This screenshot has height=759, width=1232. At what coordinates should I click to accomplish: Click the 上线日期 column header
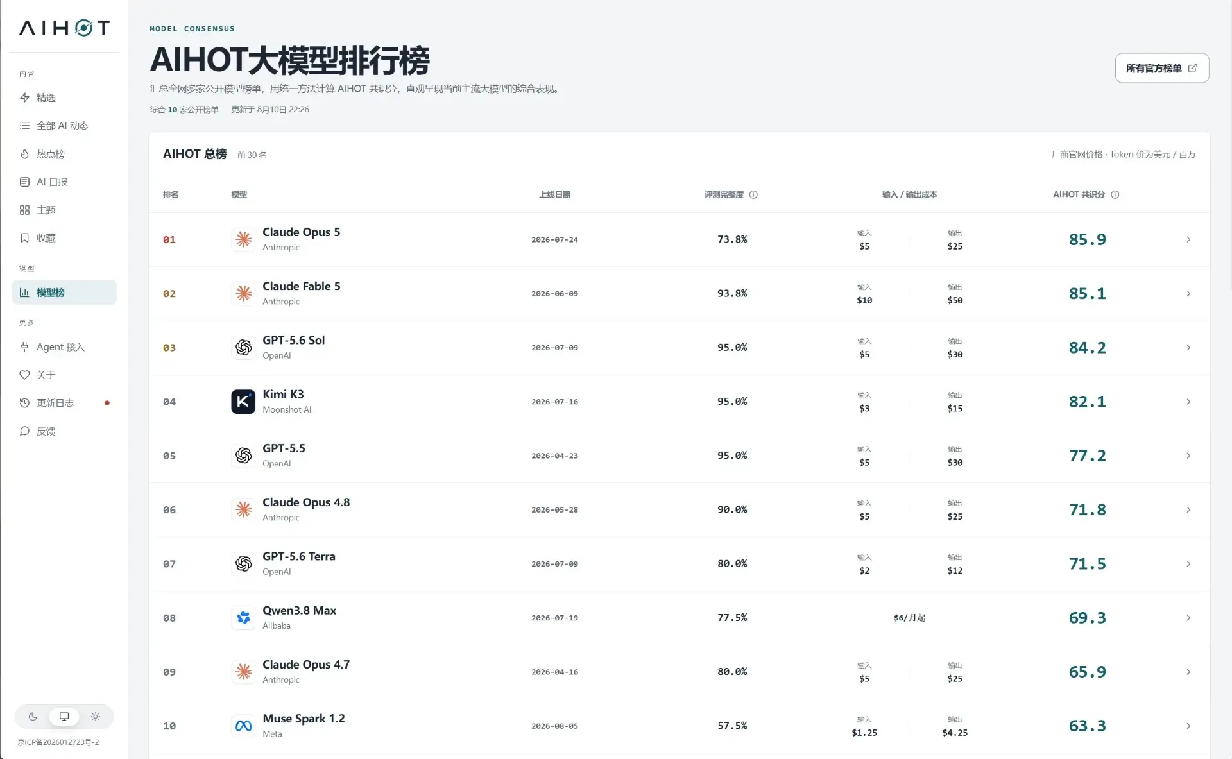click(x=554, y=194)
